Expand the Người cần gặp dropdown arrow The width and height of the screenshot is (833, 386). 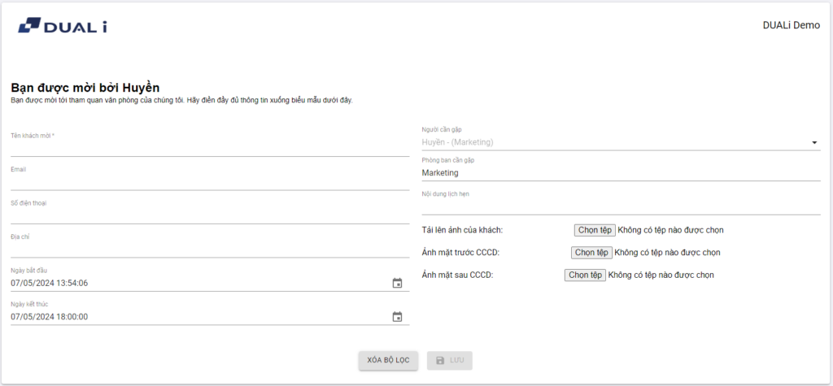coord(814,143)
